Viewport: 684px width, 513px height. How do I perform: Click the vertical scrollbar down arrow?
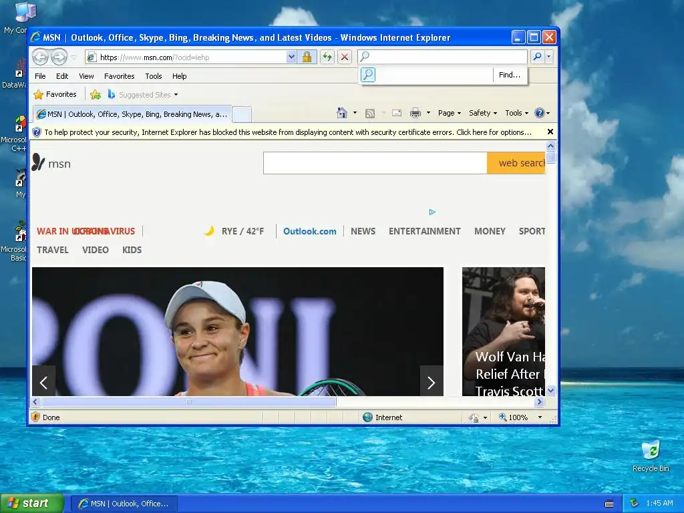pyautogui.click(x=550, y=391)
